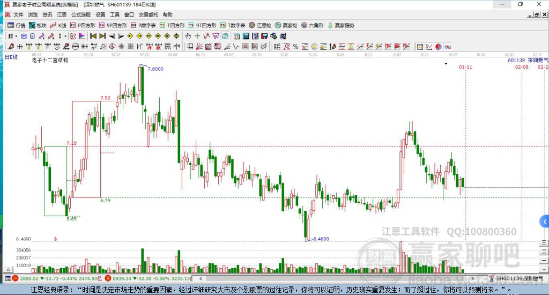Open the 六角形 hexagon tool
The width and height of the screenshot is (549, 295).
313,25
